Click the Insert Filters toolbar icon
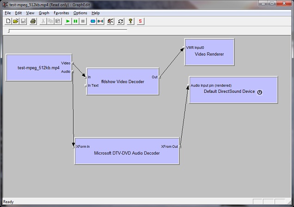Screen dimensions: 294x207 click(x=93, y=21)
